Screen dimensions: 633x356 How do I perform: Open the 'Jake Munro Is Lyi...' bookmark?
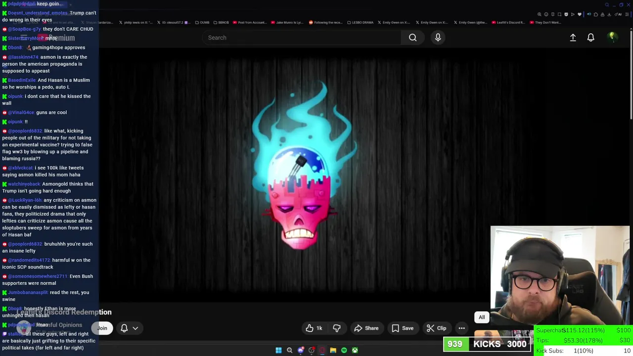[288, 22]
